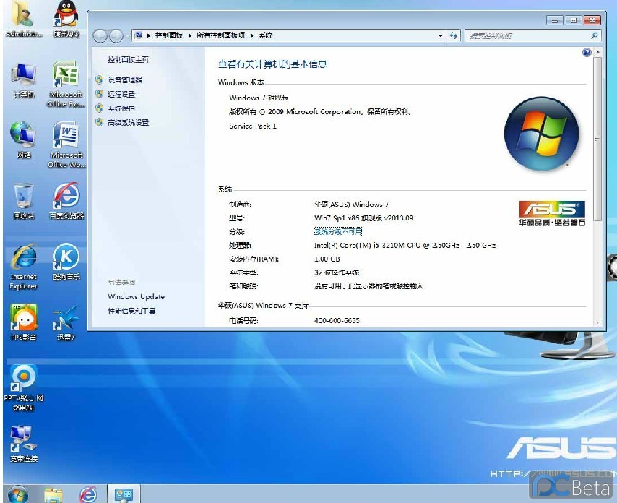Click the search magnifier icon
Image resolution: width=617 pixels, height=503 pixels.
tap(594, 35)
